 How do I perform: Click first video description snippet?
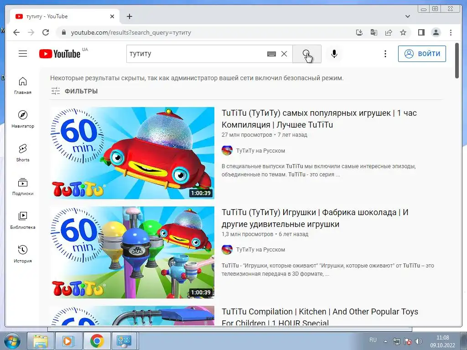tap(318, 170)
